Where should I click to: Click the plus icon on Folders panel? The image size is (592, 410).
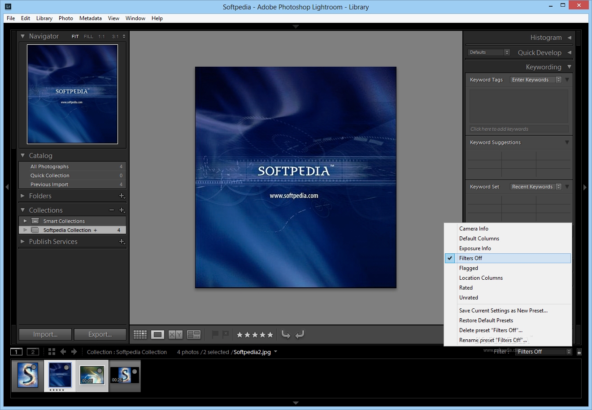[122, 196]
